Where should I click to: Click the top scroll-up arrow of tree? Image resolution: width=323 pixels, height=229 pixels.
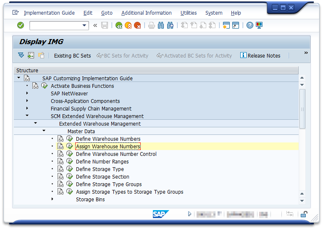(x=302, y=78)
